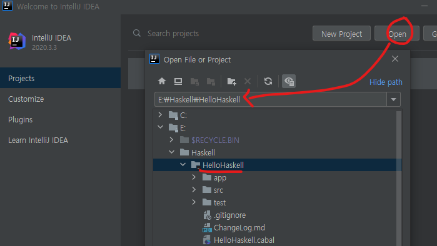Expand the src folder
Screen dimensions: 437x246
coord(194,190)
